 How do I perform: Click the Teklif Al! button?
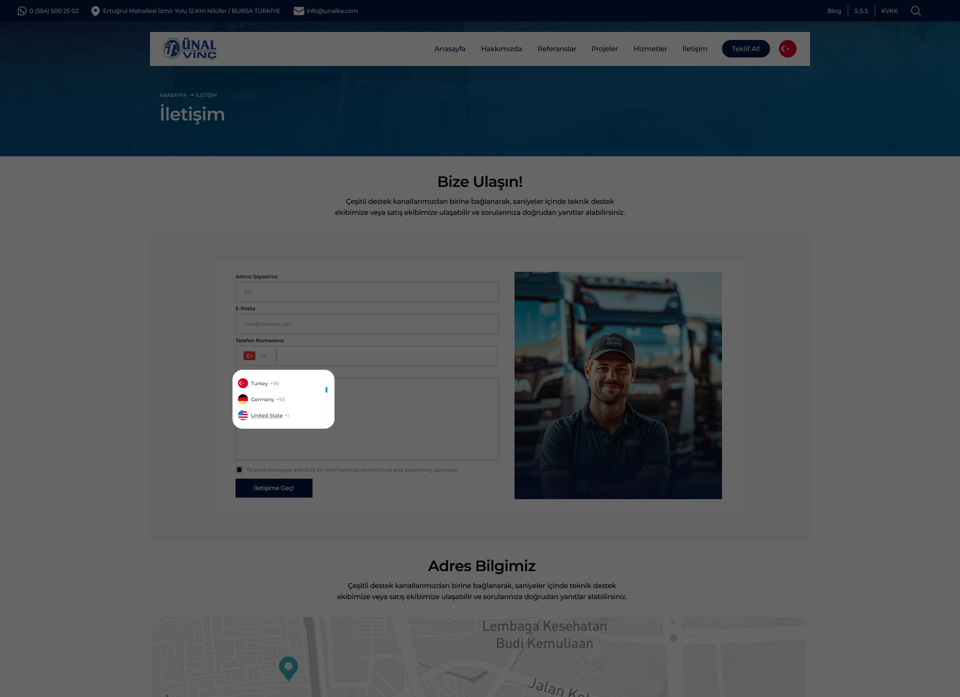pos(745,48)
